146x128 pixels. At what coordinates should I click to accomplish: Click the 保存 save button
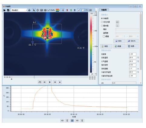(119, 41)
